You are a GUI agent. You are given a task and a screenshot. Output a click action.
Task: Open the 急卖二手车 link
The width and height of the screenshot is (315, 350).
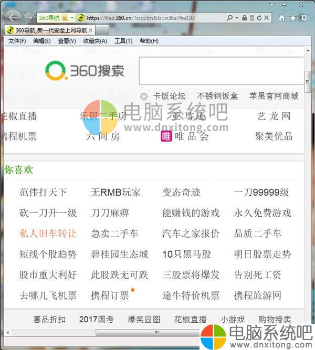point(114,234)
